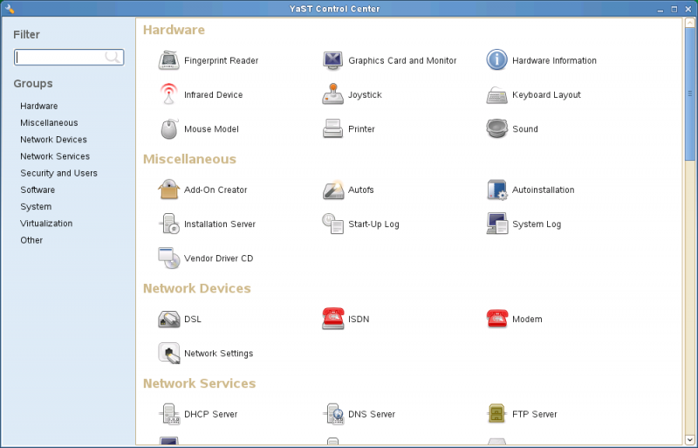
Task: Maximize the YaST Control Center window
Action: click(x=674, y=9)
